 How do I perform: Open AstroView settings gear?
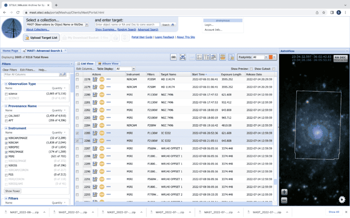pyautogui.click(x=342, y=200)
